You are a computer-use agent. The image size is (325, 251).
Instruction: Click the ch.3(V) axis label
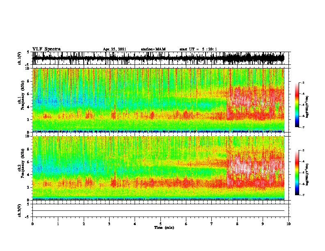(x=20, y=210)
